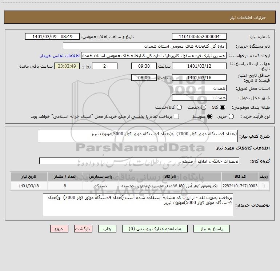Screen dimensions: 280x271
Task: Click جزئیات اطلاعات نیاز header title
Action: [248, 17]
